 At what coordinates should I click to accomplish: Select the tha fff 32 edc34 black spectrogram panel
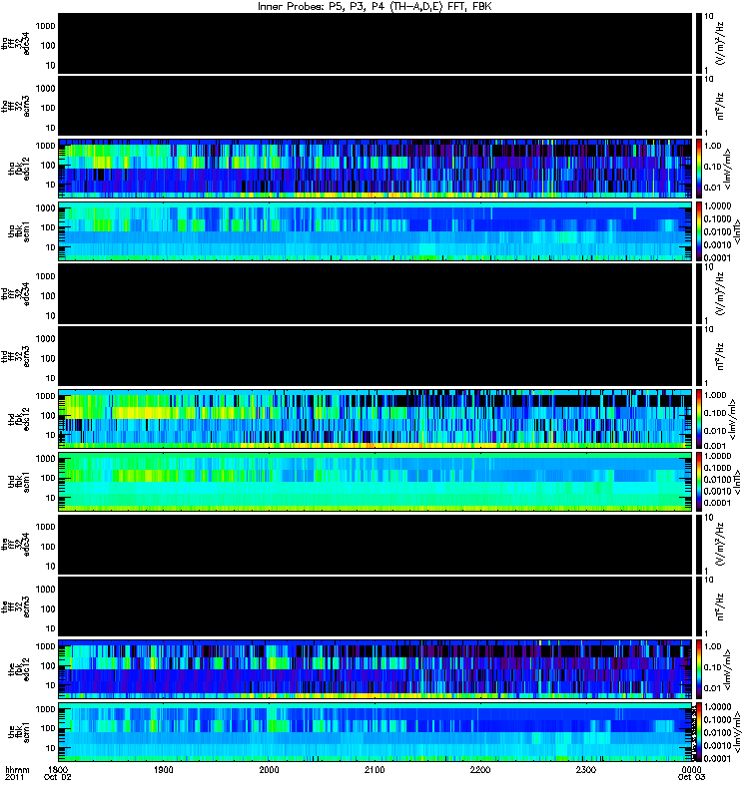click(375, 44)
